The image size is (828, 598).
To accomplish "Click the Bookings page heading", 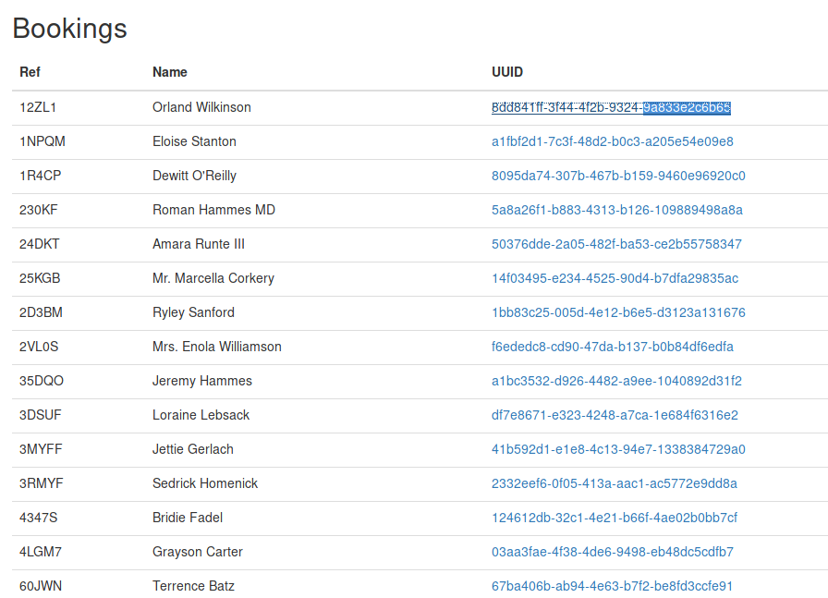I will coord(69,28).
